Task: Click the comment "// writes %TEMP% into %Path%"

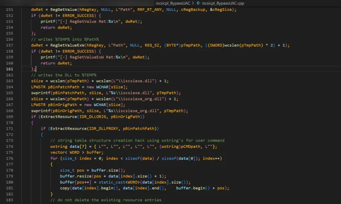Action: click(x=65, y=39)
